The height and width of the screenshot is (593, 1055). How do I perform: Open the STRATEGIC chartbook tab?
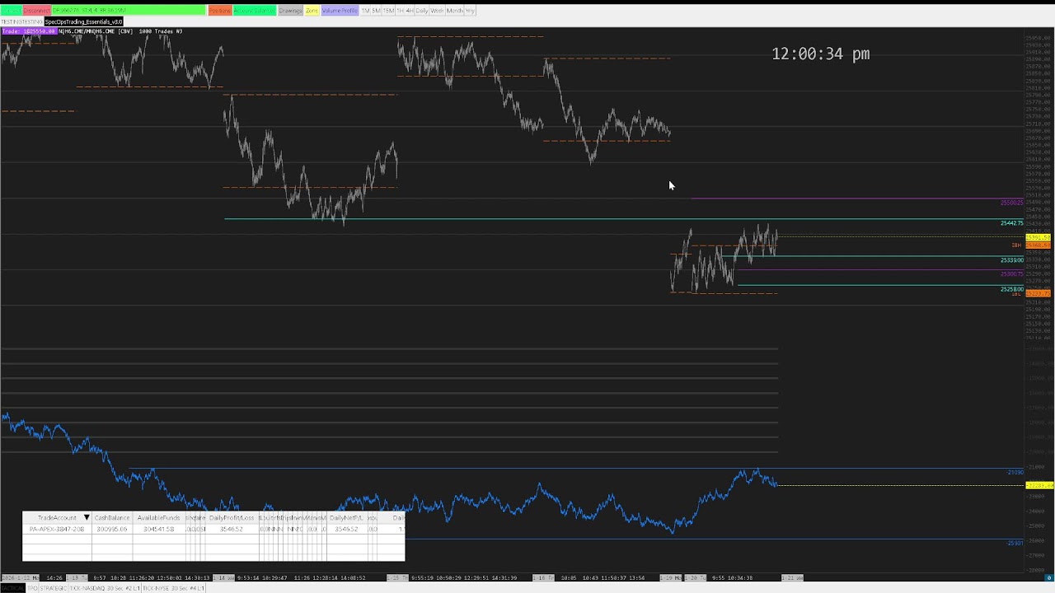pos(53,588)
